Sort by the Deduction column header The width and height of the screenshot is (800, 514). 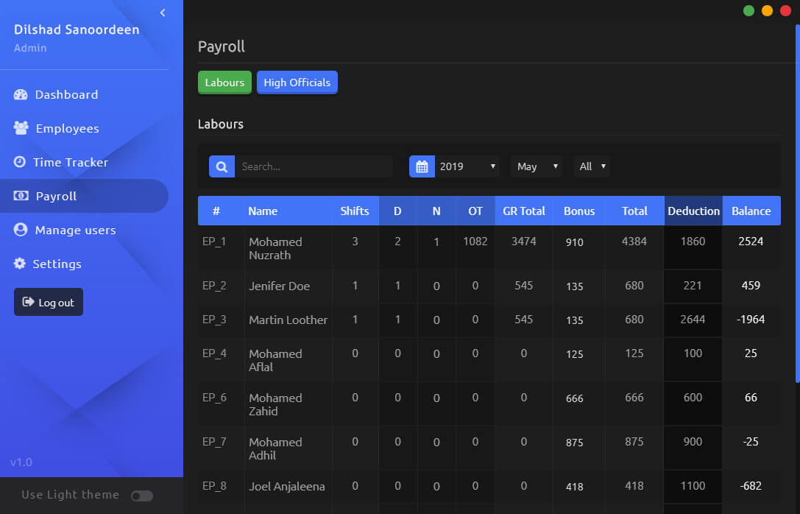tap(693, 211)
